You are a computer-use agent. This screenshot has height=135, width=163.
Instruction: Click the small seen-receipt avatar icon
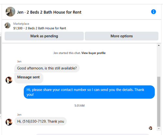[x=151, y=128]
